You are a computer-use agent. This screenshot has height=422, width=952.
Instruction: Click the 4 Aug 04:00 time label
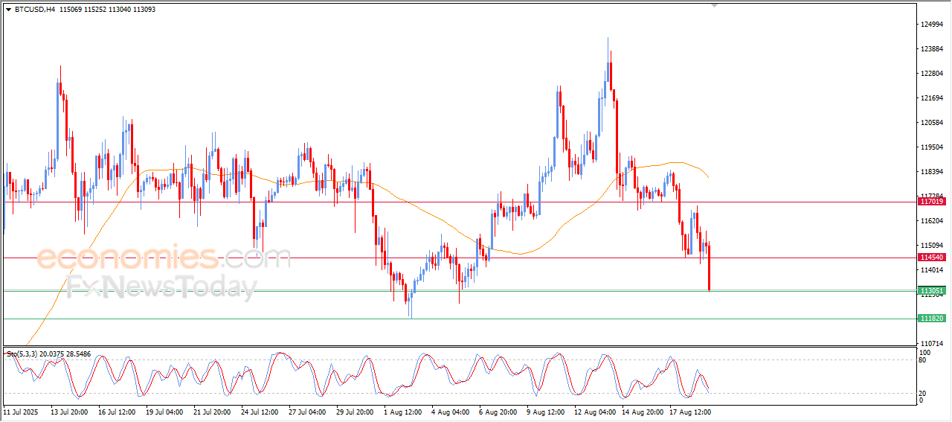pyautogui.click(x=450, y=412)
